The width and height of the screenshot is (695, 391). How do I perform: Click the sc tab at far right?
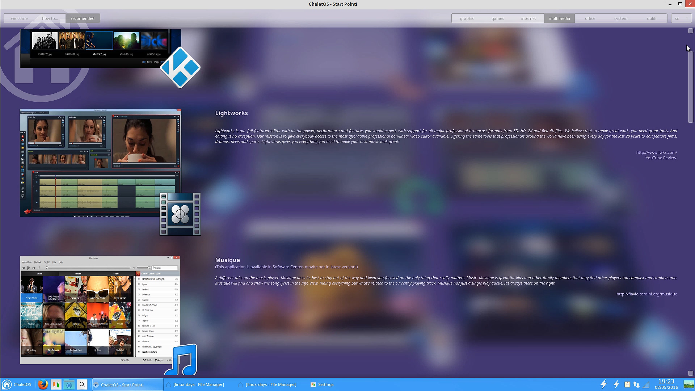677,18
